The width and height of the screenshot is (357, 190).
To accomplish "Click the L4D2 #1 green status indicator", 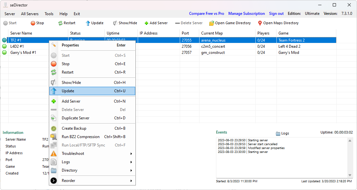I will pos(4,46).
